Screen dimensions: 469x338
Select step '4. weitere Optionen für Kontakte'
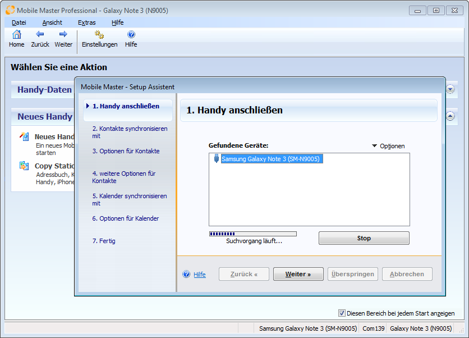click(124, 177)
